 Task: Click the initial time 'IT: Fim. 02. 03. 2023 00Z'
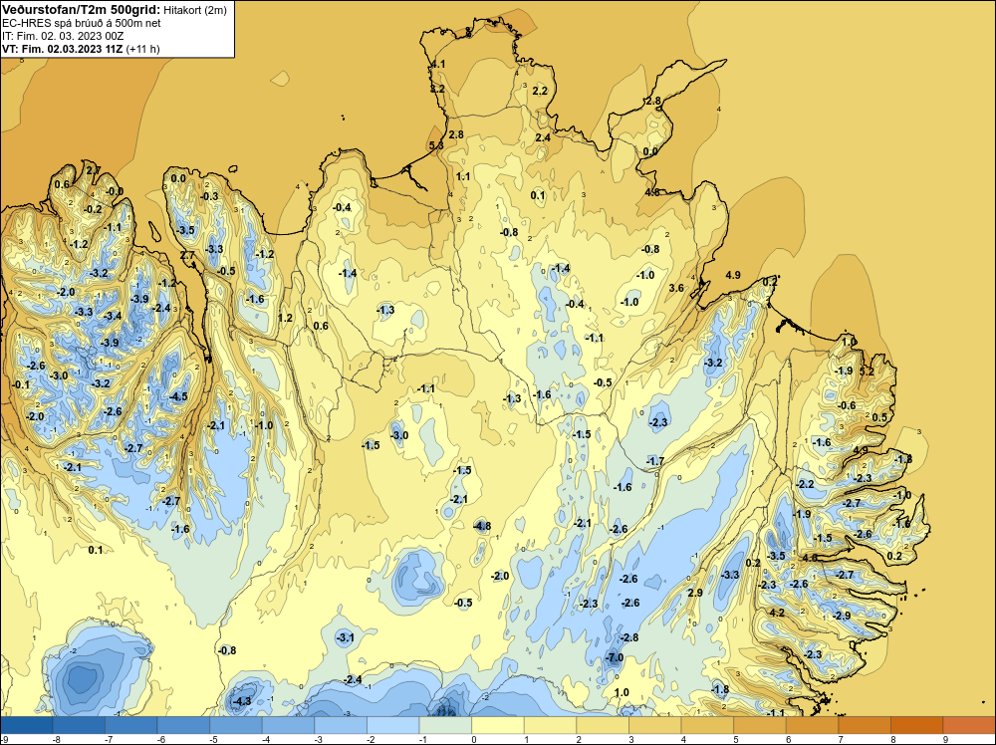click(x=63, y=36)
